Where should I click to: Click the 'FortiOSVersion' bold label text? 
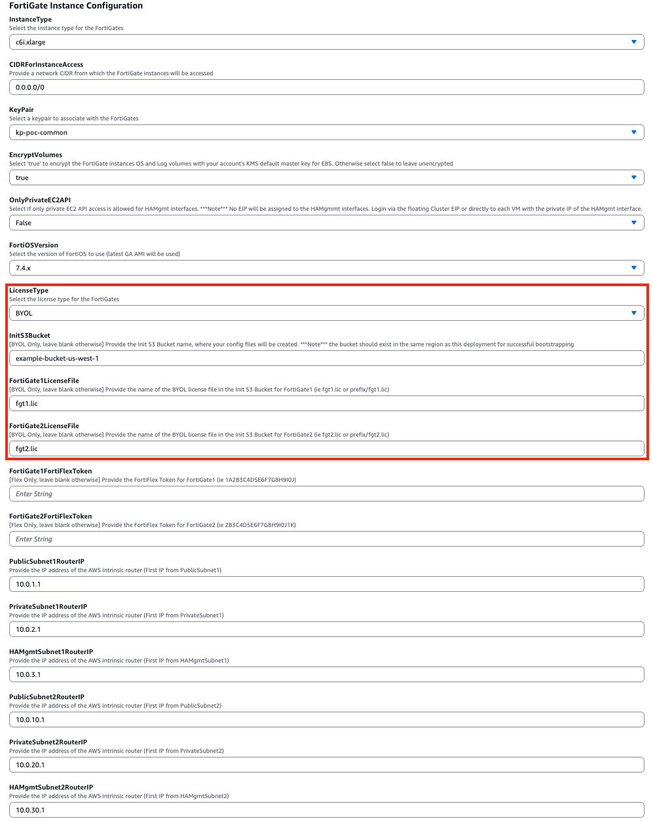point(33,246)
